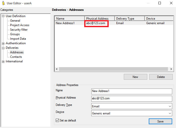The height and width of the screenshot is (128, 176).
Task: Open the Contacts item under Deliveries
Action: (x=16, y=57)
